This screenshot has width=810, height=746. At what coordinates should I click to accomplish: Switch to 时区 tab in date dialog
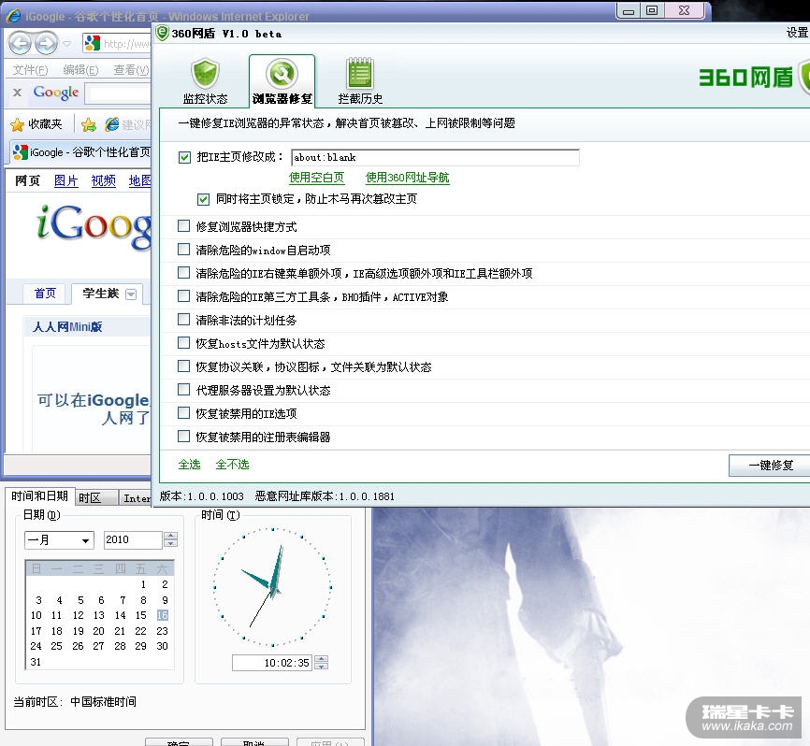[x=96, y=497]
